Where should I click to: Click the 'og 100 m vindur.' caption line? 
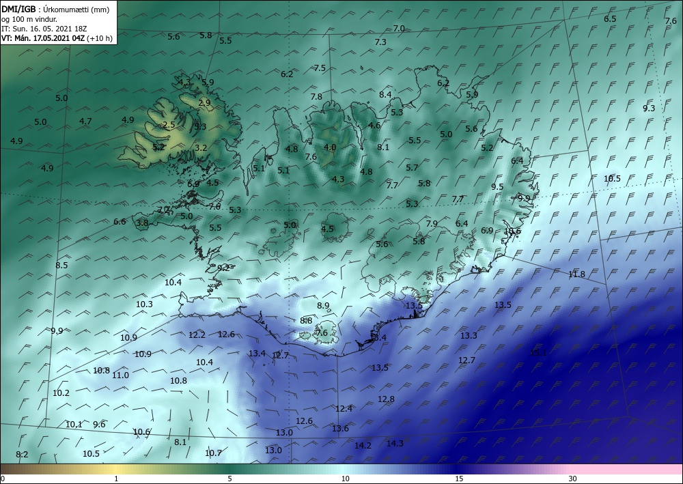[x=29, y=19]
